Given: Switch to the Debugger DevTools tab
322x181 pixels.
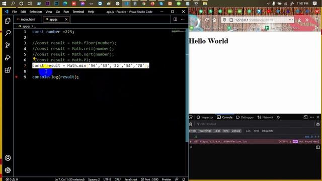Looking at the screenshot, I should pyautogui.click(x=245, y=117).
